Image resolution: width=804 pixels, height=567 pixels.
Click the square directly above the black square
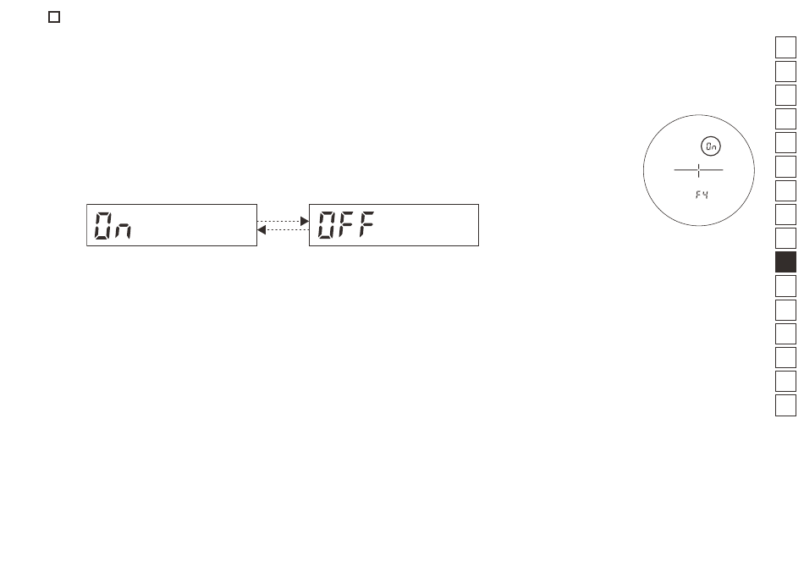point(785,239)
